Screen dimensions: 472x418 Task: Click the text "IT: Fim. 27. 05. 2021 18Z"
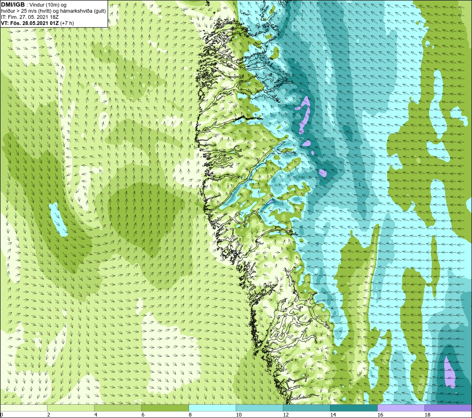tap(29, 17)
